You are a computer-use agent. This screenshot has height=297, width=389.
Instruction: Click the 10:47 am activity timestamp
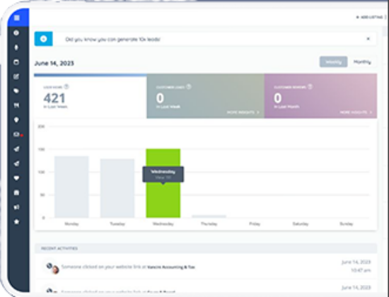pos(361,270)
